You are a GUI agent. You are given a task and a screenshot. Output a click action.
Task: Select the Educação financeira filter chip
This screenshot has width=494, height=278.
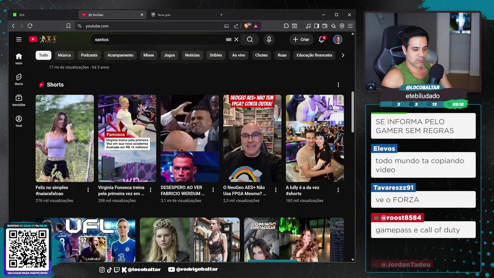click(x=314, y=55)
